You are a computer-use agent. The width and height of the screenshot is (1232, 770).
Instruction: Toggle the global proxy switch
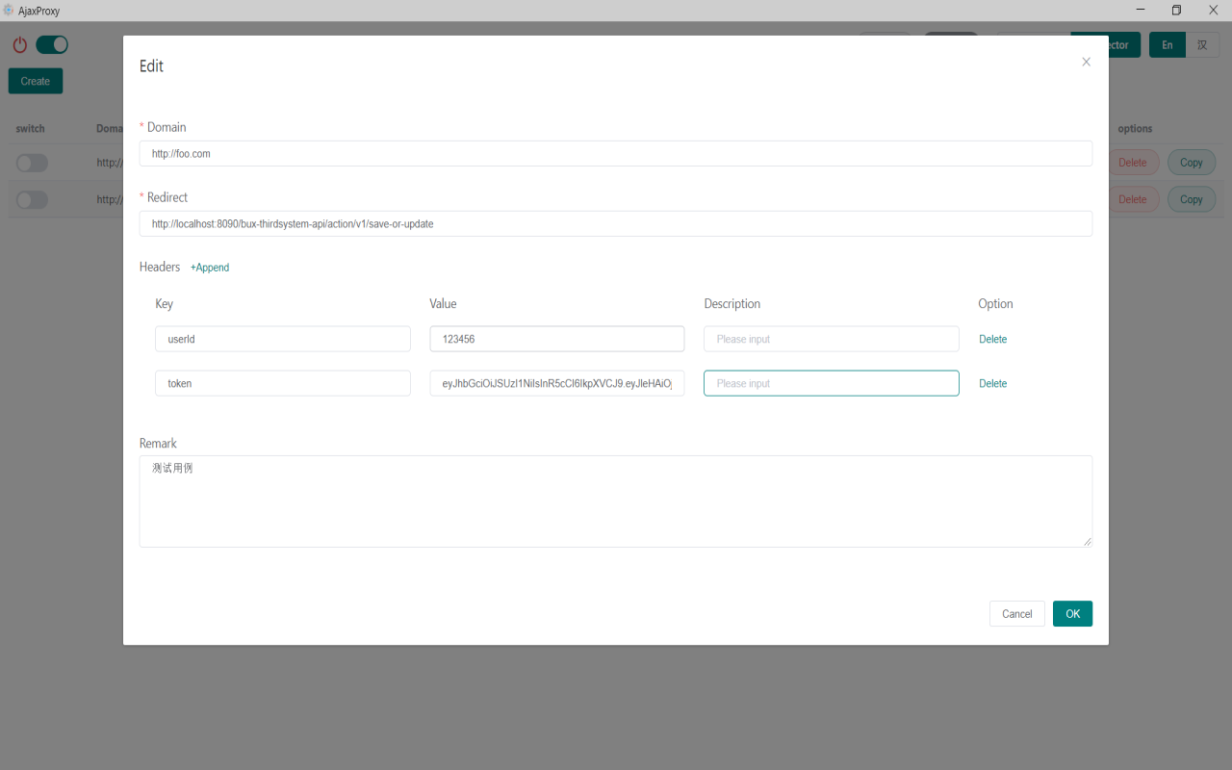52,44
